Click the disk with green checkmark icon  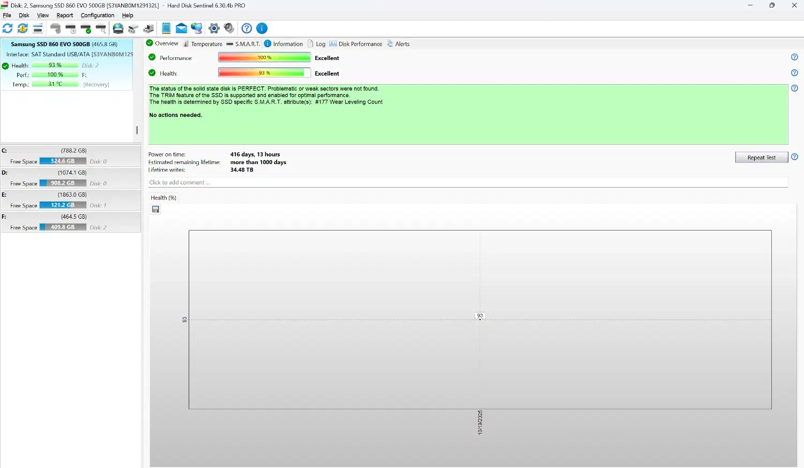pos(86,29)
